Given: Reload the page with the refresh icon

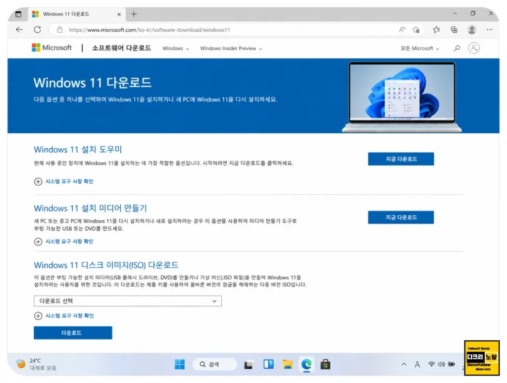Looking at the screenshot, I should pos(38,30).
